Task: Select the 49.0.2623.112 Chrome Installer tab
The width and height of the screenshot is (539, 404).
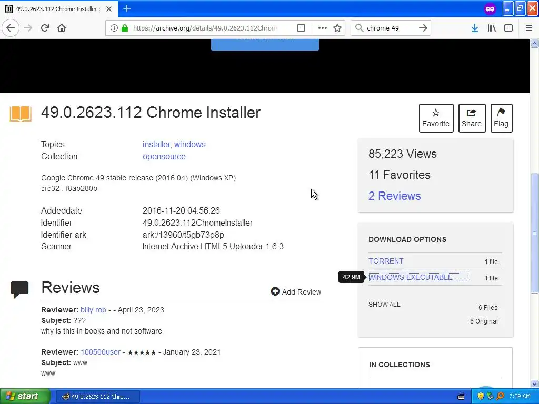Action: tap(58, 9)
